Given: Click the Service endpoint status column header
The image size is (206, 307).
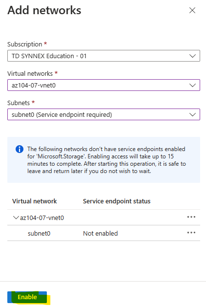Looking at the screenshot, I should coord(117,201).
